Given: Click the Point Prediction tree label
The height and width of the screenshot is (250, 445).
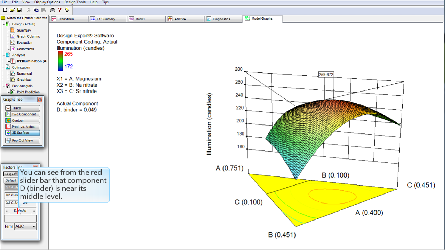Looking at the screenshot, I should point(29,92).
